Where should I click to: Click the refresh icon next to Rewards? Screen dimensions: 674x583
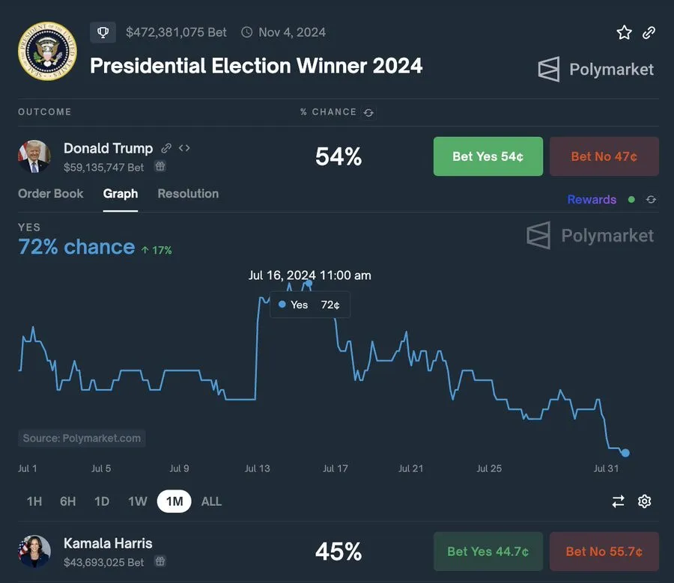(650, 200)
